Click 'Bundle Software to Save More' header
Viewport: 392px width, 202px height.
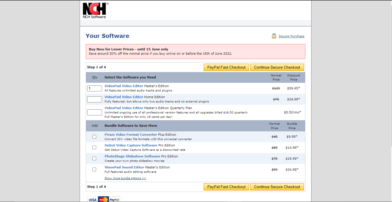point(131,126)
